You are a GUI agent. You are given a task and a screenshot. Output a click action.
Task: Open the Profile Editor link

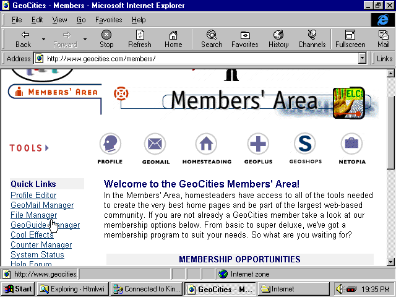tap(33, 196)
